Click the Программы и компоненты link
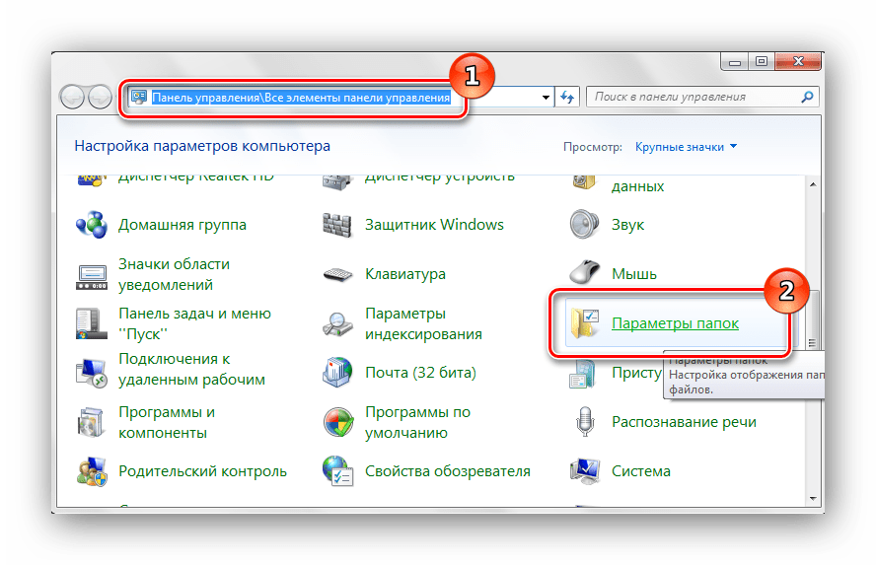 tap(167, 422)
